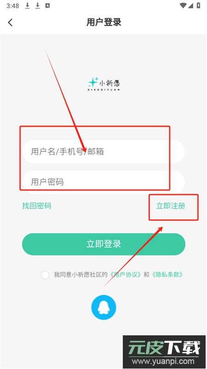Tap the back arrow icon
Viewport: 207px width, 369px height.
(x=10, y=23)
